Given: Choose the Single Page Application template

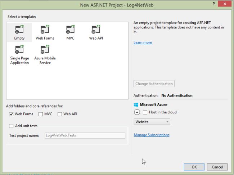Looking at the screenshot, I should tap(19, 55).
